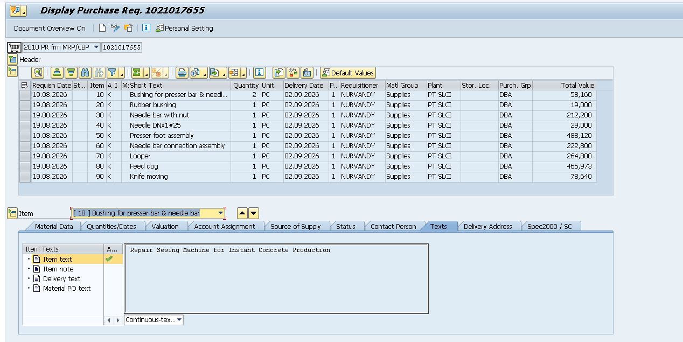
Task: Select the row selector for Looper item
Action: [x=25, y=156]
